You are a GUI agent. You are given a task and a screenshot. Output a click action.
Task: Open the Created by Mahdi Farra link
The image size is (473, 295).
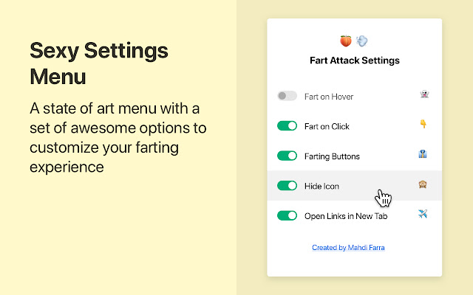coord(348,248)
